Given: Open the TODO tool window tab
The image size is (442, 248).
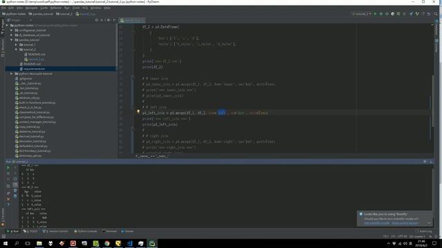Looking at the screenshot, I should [30, 231].
